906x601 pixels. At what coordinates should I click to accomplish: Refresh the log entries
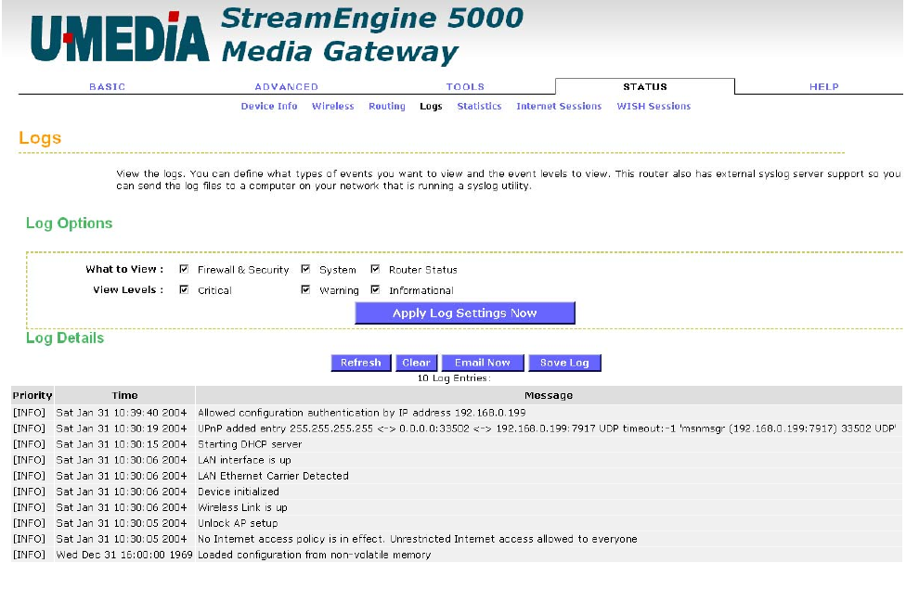coord(360,363)
